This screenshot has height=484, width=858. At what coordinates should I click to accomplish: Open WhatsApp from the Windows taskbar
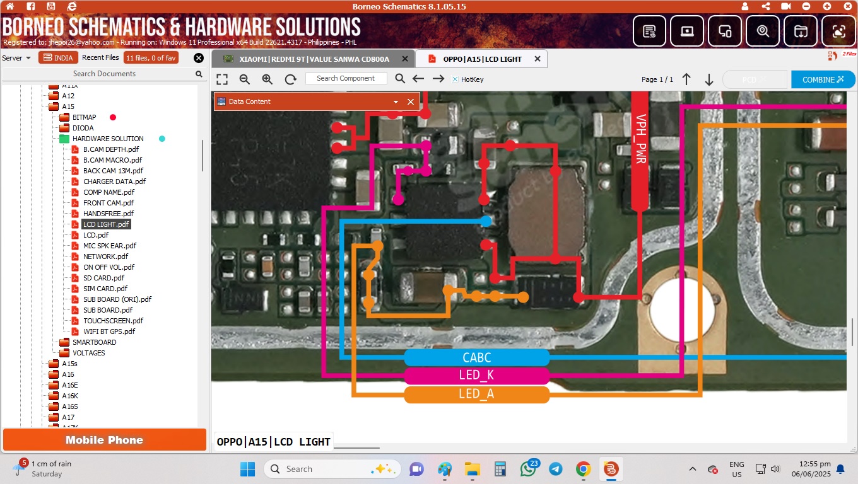(x=528, y=470)
